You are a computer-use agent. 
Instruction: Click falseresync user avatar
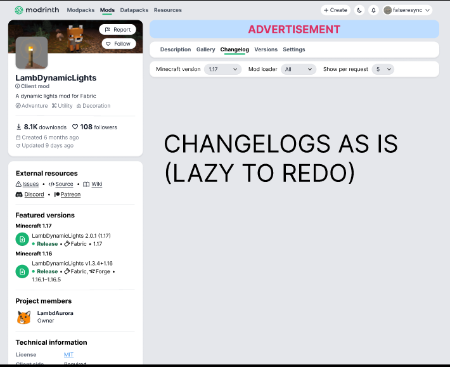point(388,10)
